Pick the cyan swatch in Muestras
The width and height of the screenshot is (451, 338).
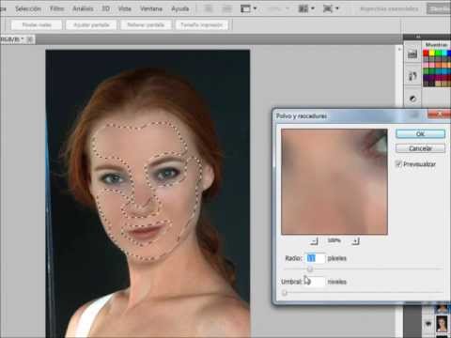tap(444, 54)
